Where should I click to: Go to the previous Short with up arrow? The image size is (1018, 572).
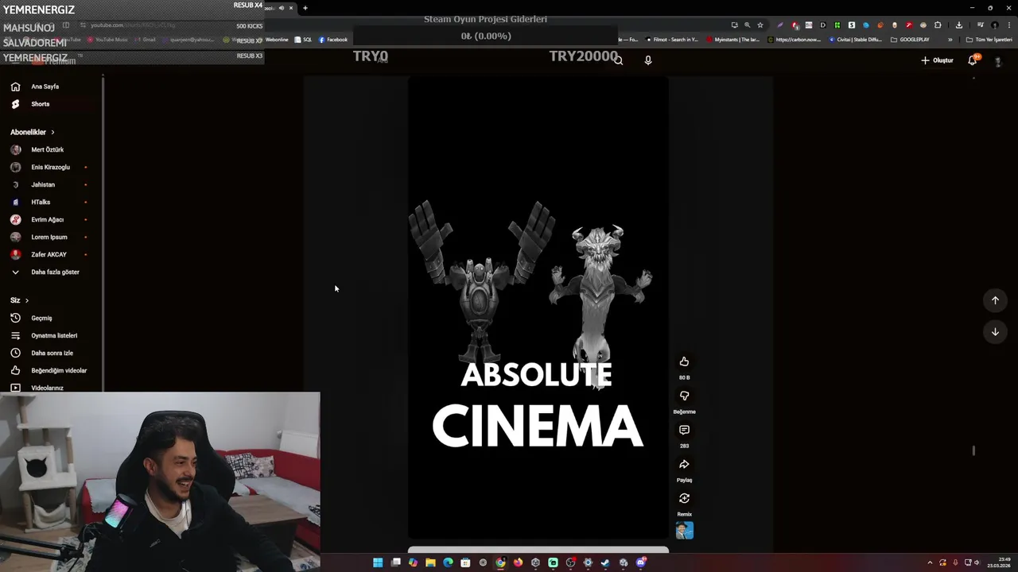pos(995,300)
